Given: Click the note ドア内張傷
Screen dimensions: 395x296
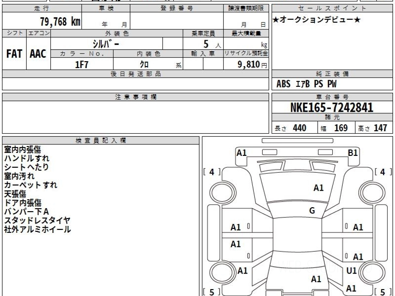Looking at the screenshot, I should (x=23, y=203).
